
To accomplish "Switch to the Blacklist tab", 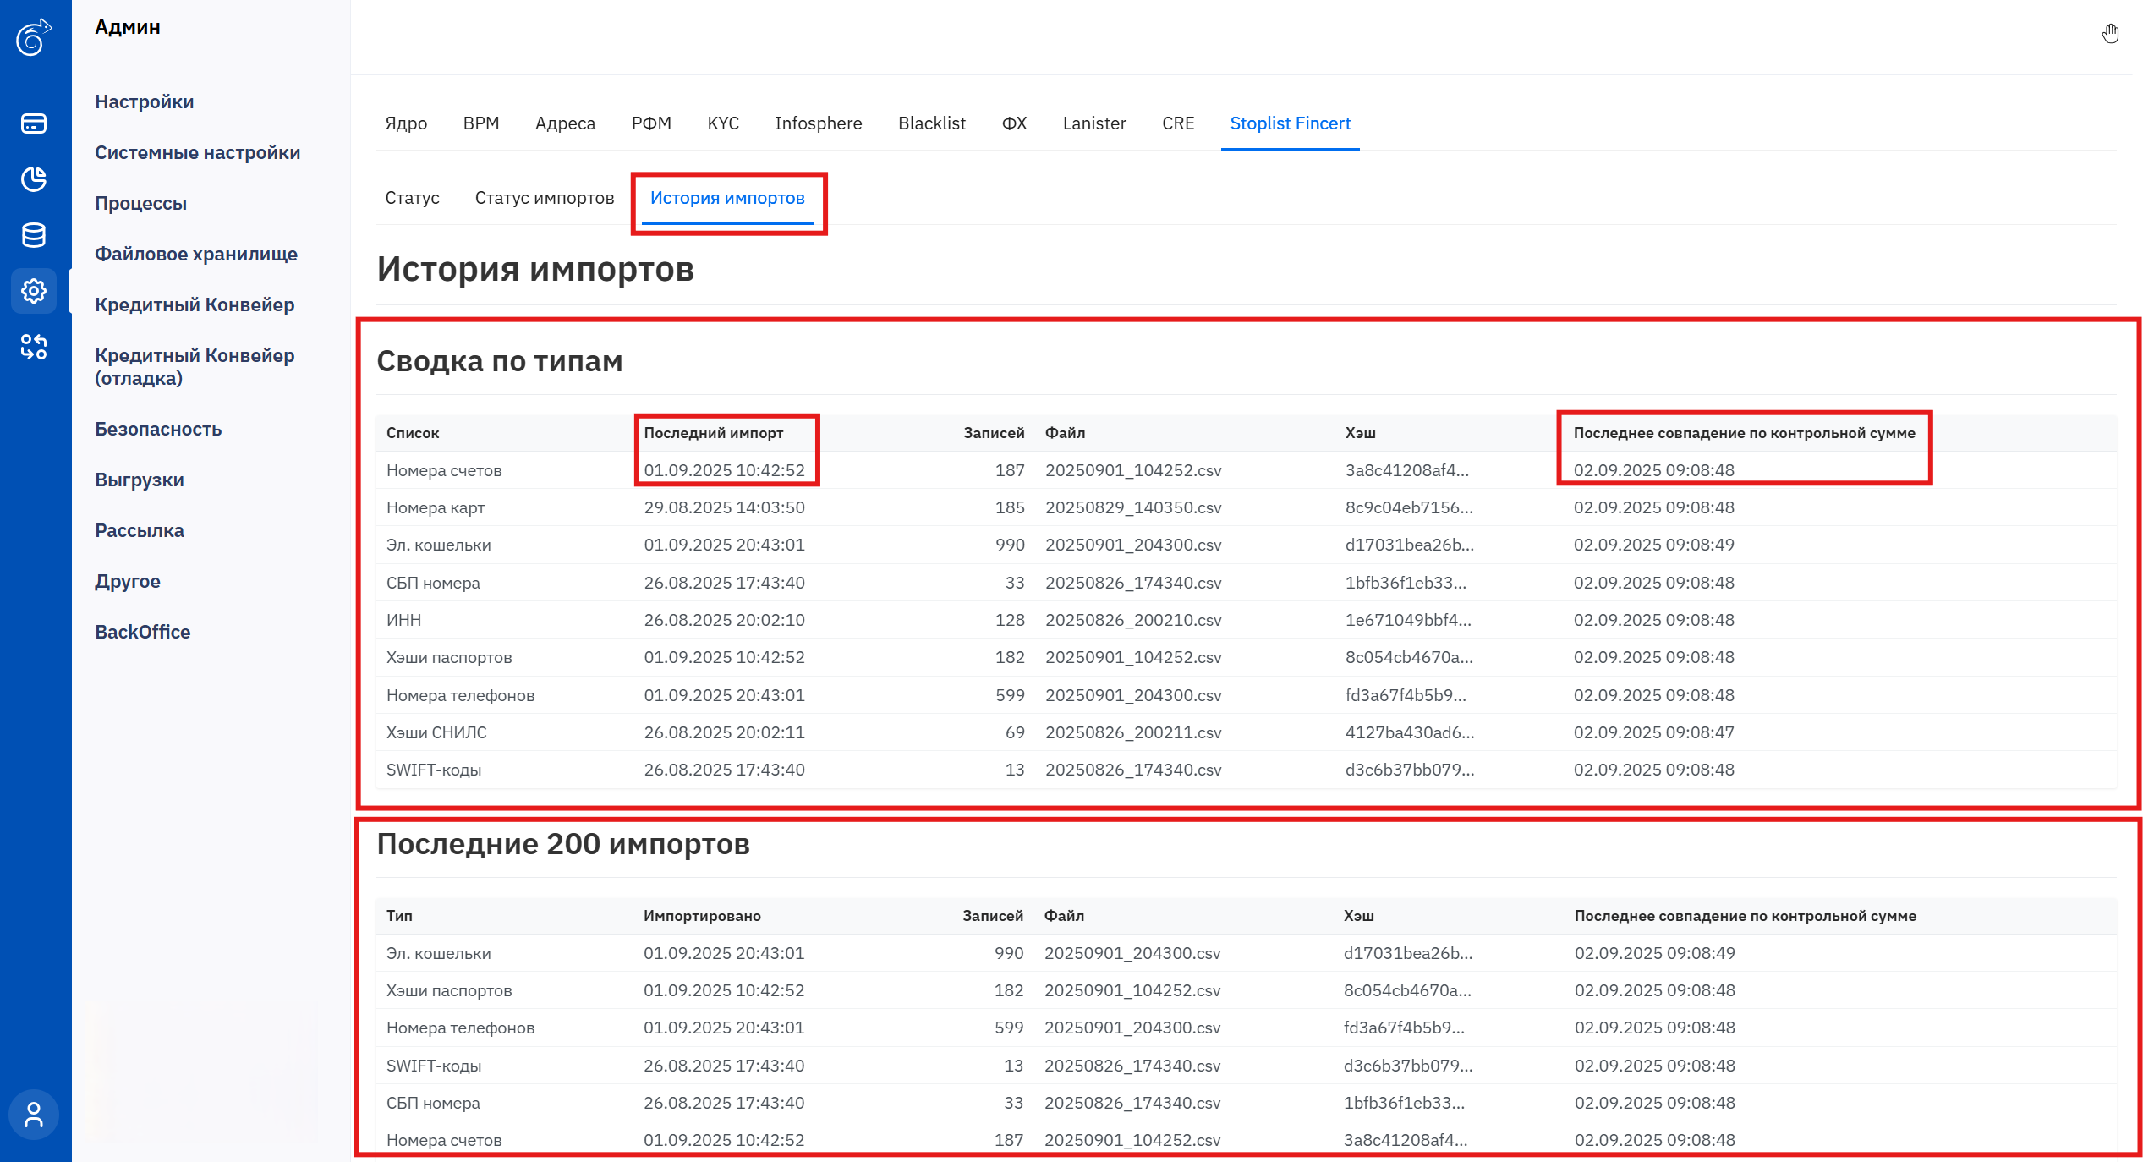I will pos(932,123).
